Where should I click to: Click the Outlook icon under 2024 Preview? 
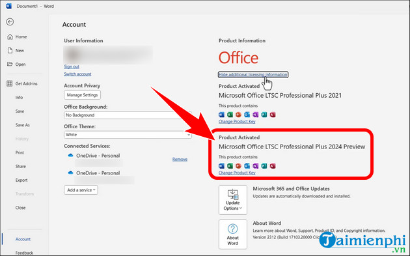247,166
